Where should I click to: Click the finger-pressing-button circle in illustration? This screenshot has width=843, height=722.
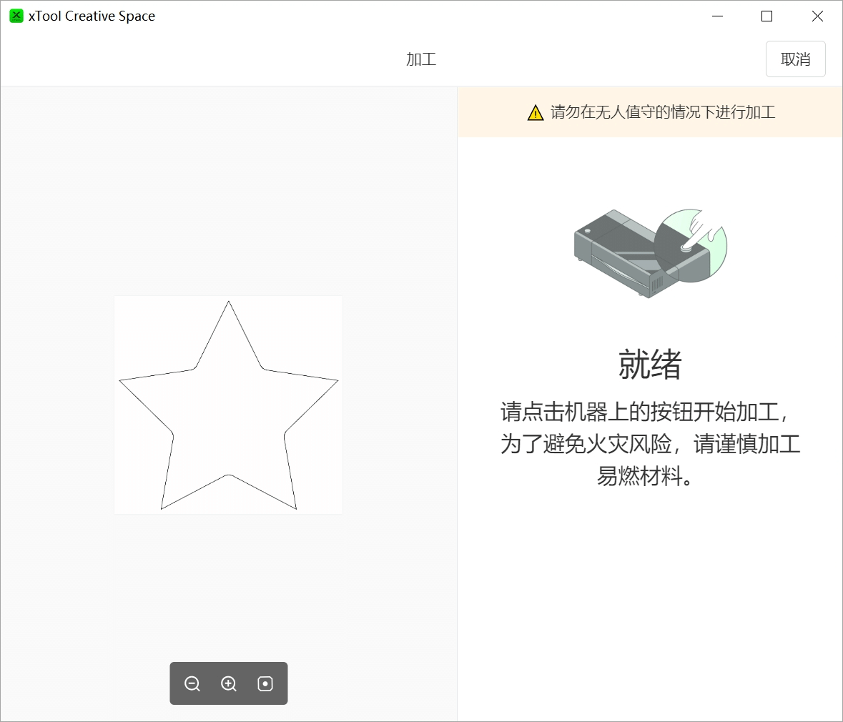(x=691, y=245)
